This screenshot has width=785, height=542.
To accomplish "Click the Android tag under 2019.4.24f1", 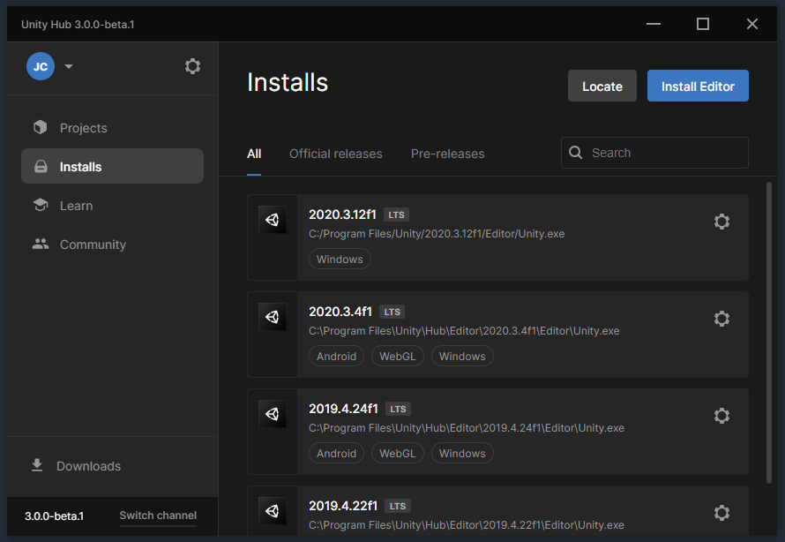I will coord(336,454).
